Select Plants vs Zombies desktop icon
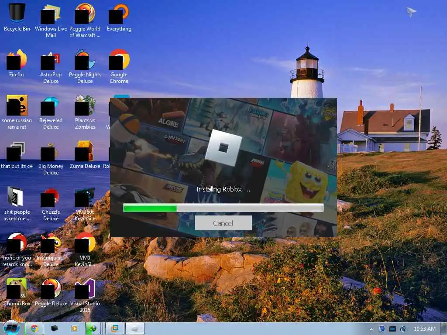The image size is (447, 335). [85, 112]
